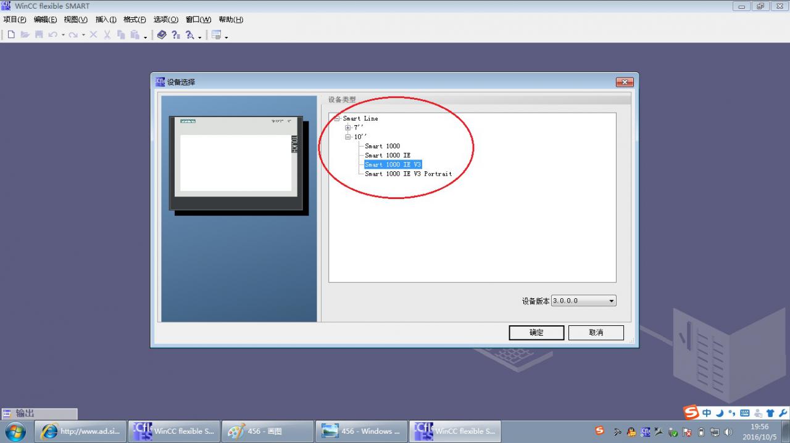Open the 窗口(W) menu
Screen dimensions: 790x443
tap(198, 20)
